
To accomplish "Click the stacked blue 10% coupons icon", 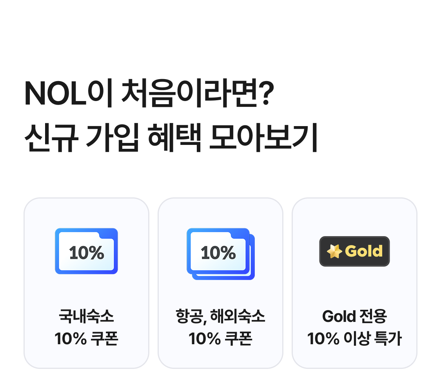I will (x=220, y=254).
